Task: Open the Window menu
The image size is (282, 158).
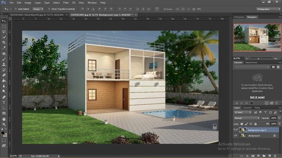Action: point(92,3)
